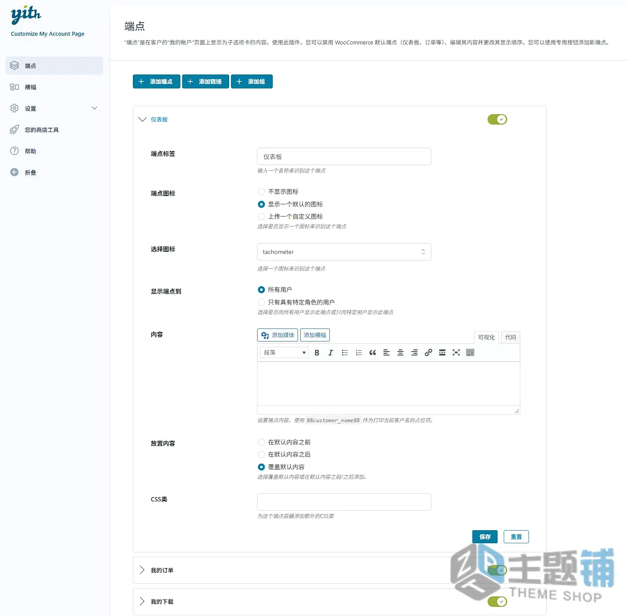Open the 段落 format dropdown
This screenshot has height=616, width=627.
click(285, 352)
